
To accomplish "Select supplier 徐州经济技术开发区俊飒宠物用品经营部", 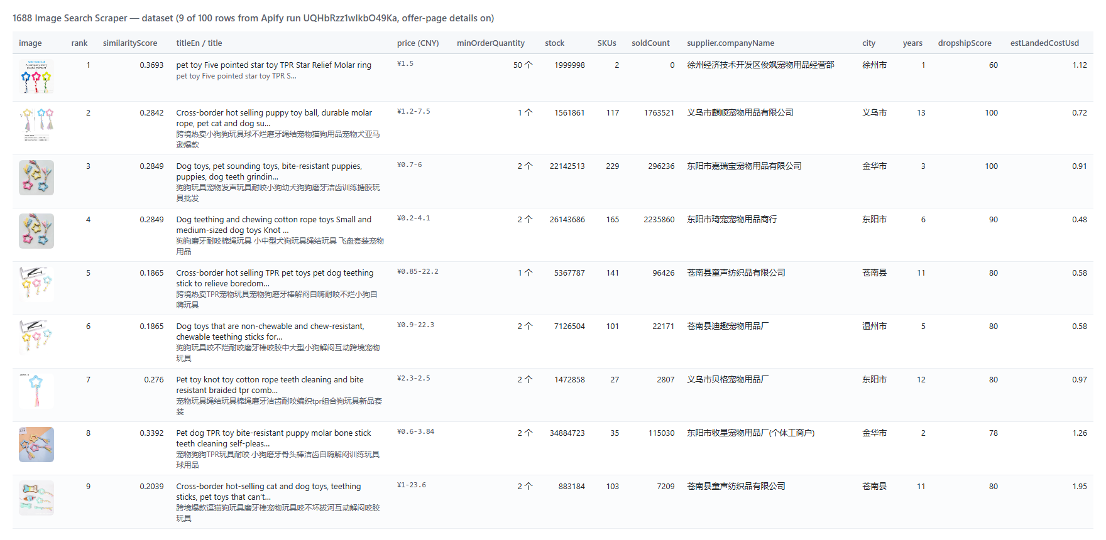I will point(761,65).
